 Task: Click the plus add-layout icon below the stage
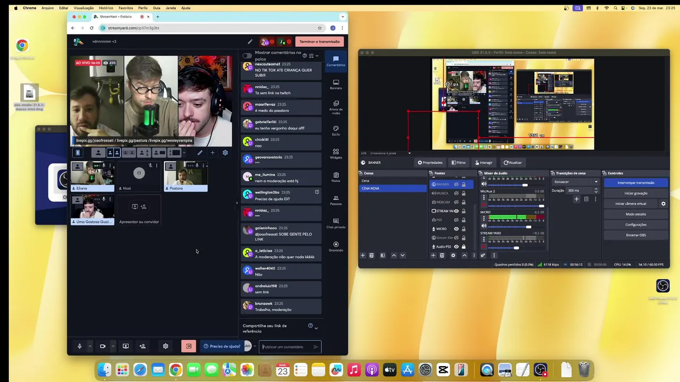coord(212,153)
